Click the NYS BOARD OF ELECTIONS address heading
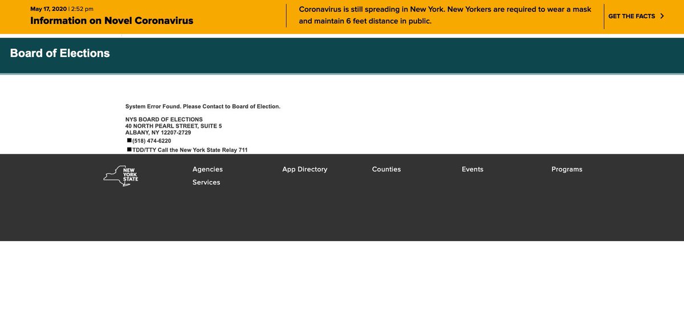This screenshot has height=319, width=684. [x=164, y=119]
